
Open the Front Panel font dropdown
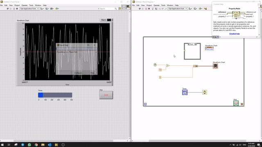pos(29,9)
